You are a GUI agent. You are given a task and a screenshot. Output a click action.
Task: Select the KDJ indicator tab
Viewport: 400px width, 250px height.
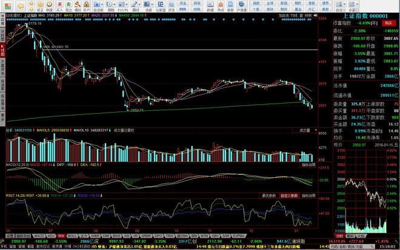point(51,236)
